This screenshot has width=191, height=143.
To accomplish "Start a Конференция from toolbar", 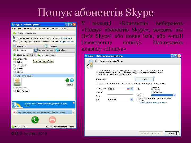I will (x=46, y=55).
